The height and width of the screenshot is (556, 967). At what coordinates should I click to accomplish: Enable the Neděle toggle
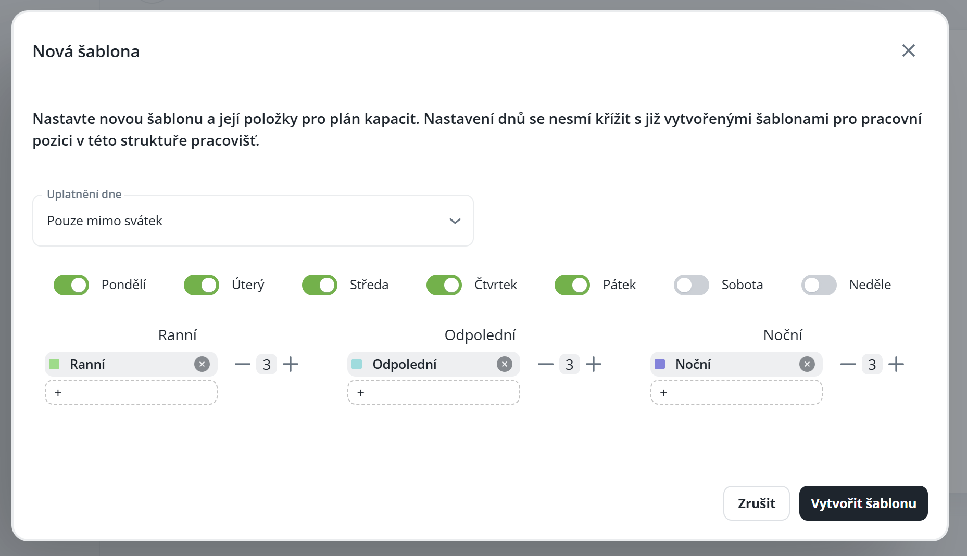click(819, 285)
